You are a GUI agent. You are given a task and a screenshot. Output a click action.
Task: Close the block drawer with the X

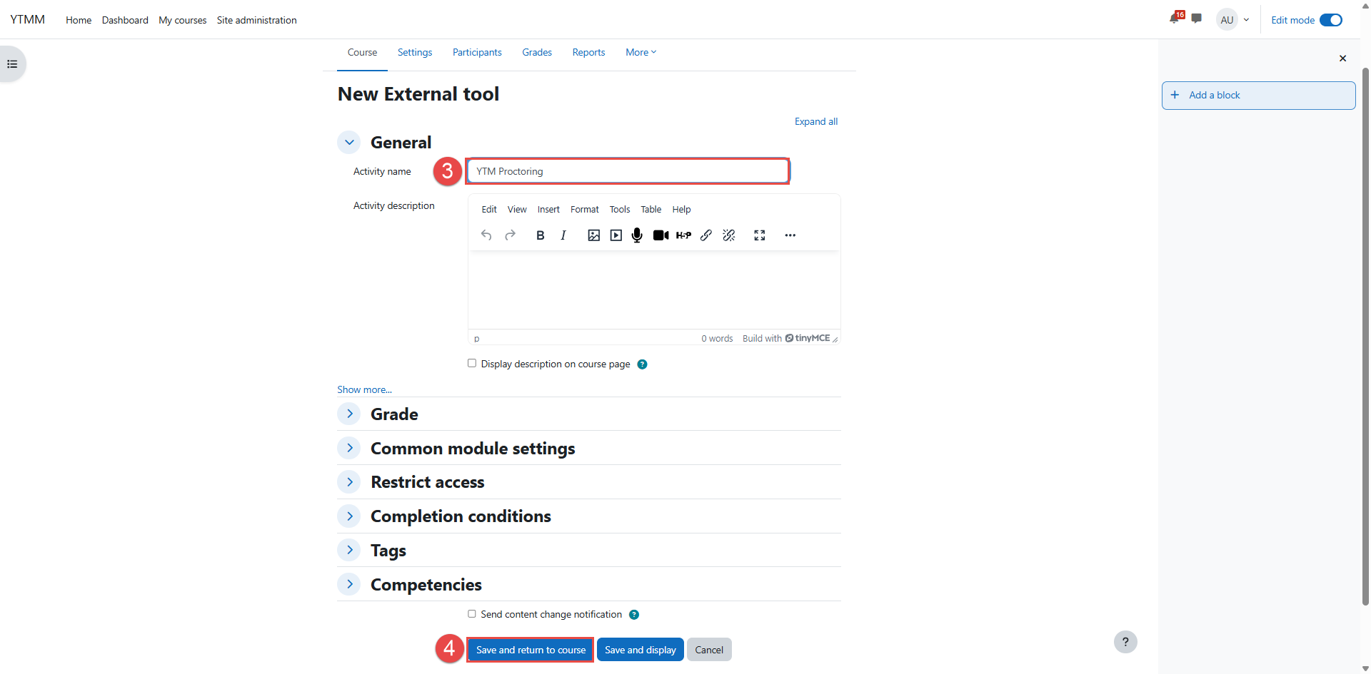pos(1342,58)
